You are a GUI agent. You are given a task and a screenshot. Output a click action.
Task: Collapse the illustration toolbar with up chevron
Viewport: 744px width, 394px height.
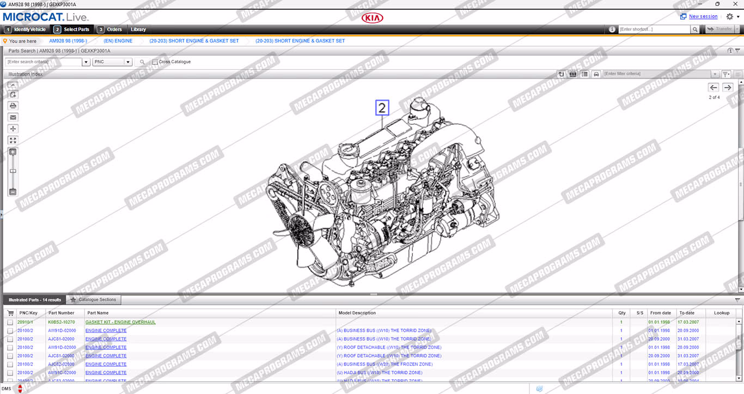[x=13, y=85]
